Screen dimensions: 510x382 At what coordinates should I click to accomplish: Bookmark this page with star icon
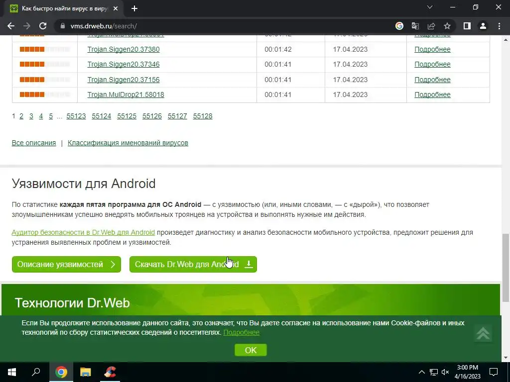click(447, 26)
